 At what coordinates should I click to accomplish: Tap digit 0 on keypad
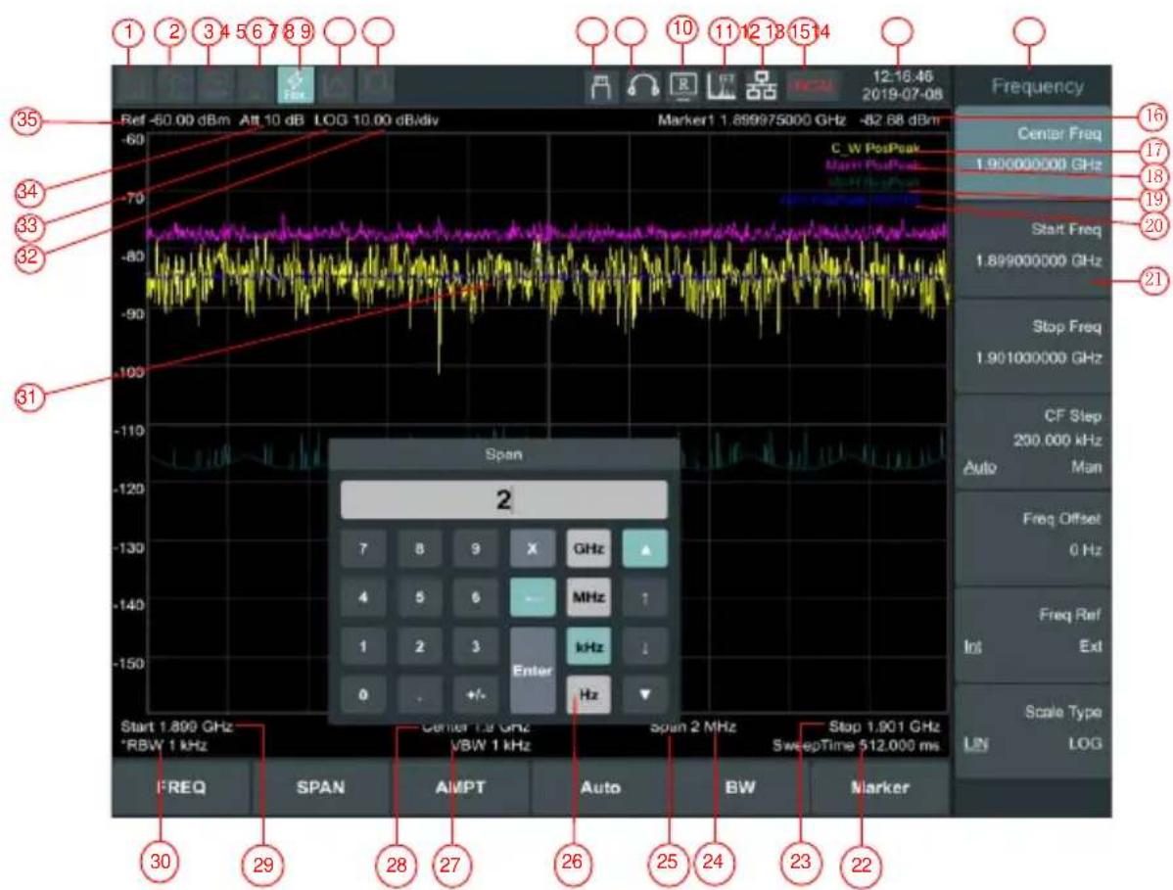point(363,695)
